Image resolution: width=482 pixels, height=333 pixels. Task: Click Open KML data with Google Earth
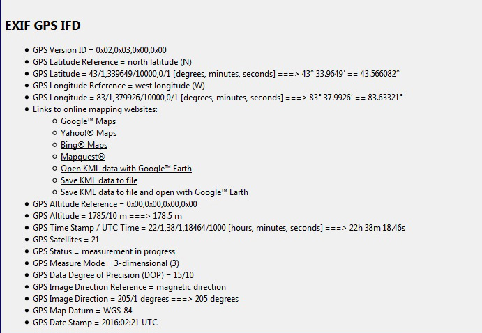126,169
